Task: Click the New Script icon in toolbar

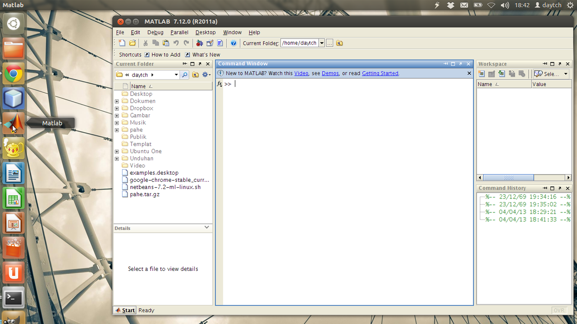Action: pos(122,43)
